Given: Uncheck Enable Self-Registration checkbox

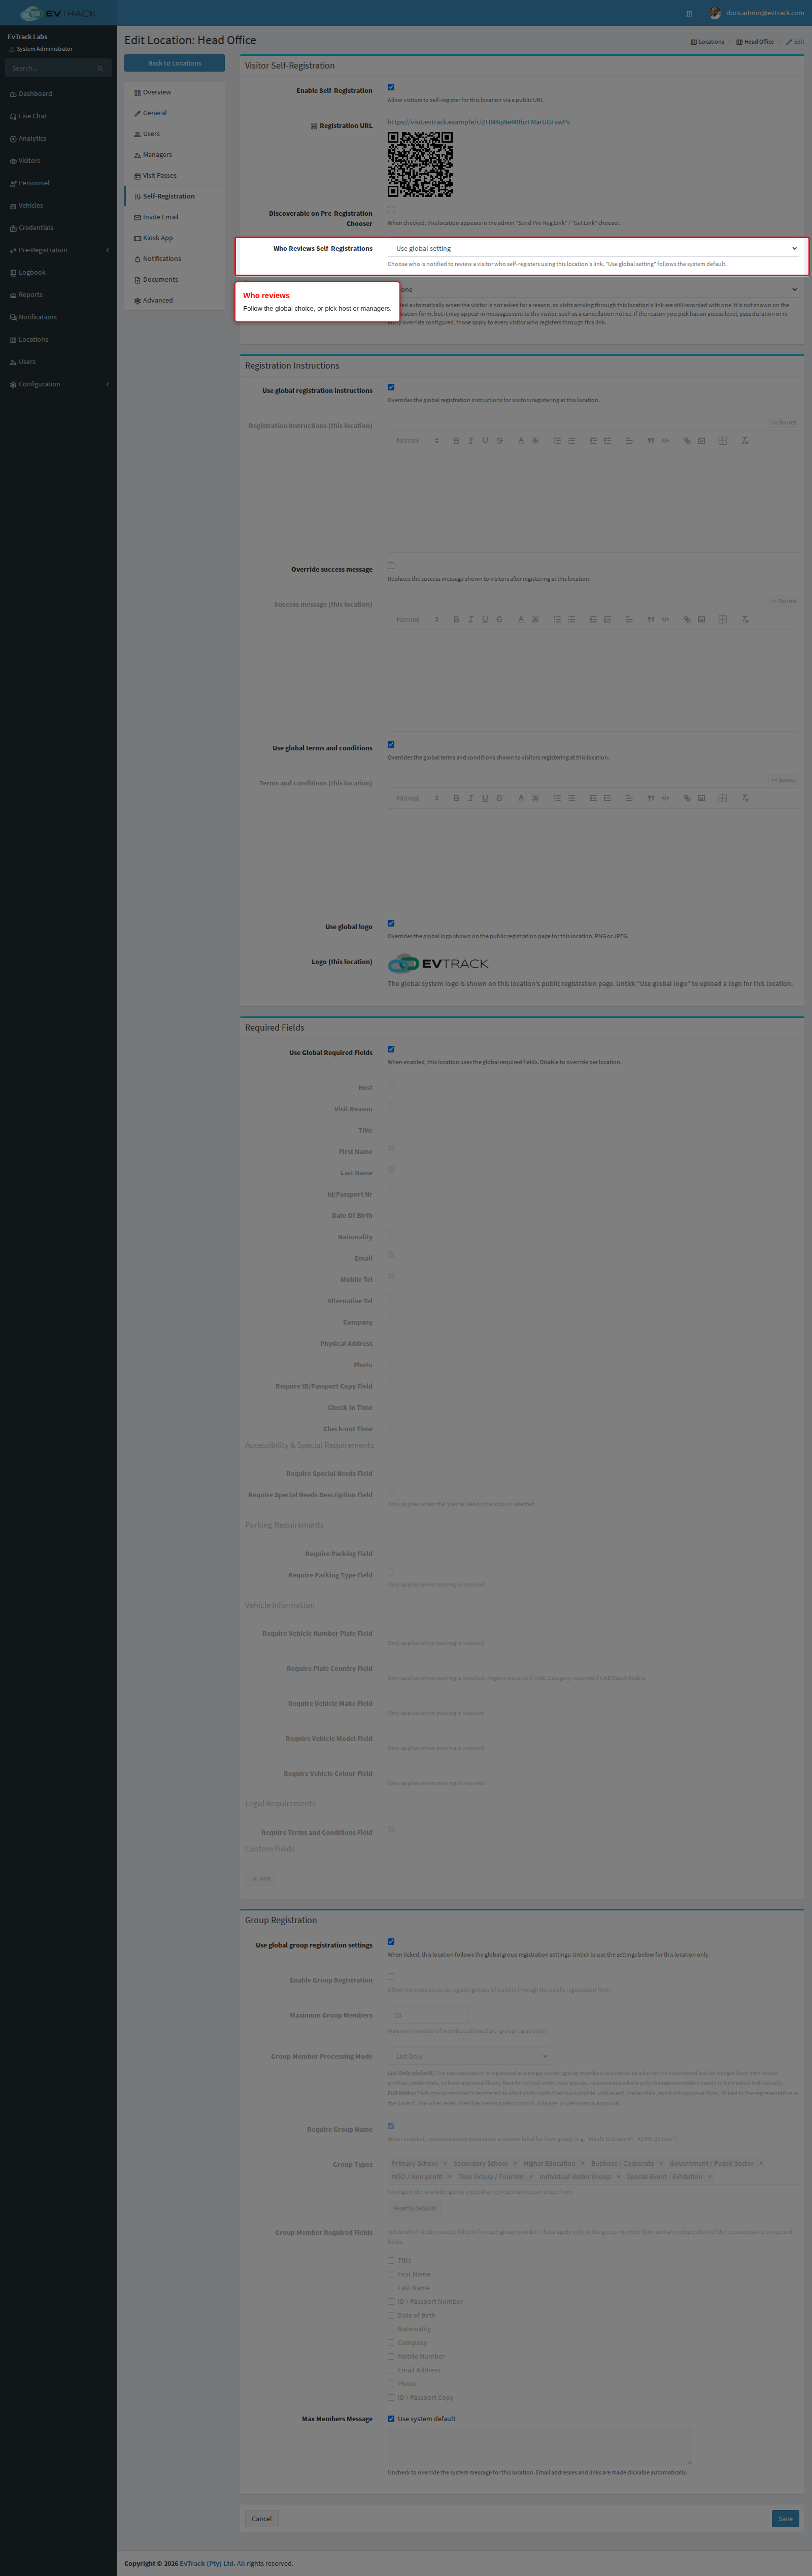Looking at the screenshot, I should pyautogui.click(x=391, y=88).
